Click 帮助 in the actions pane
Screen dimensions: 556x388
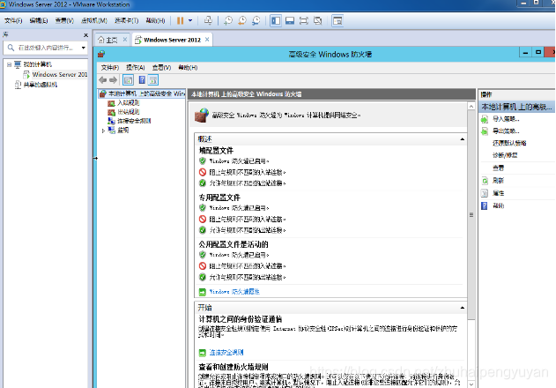click(x=498, y=205)
